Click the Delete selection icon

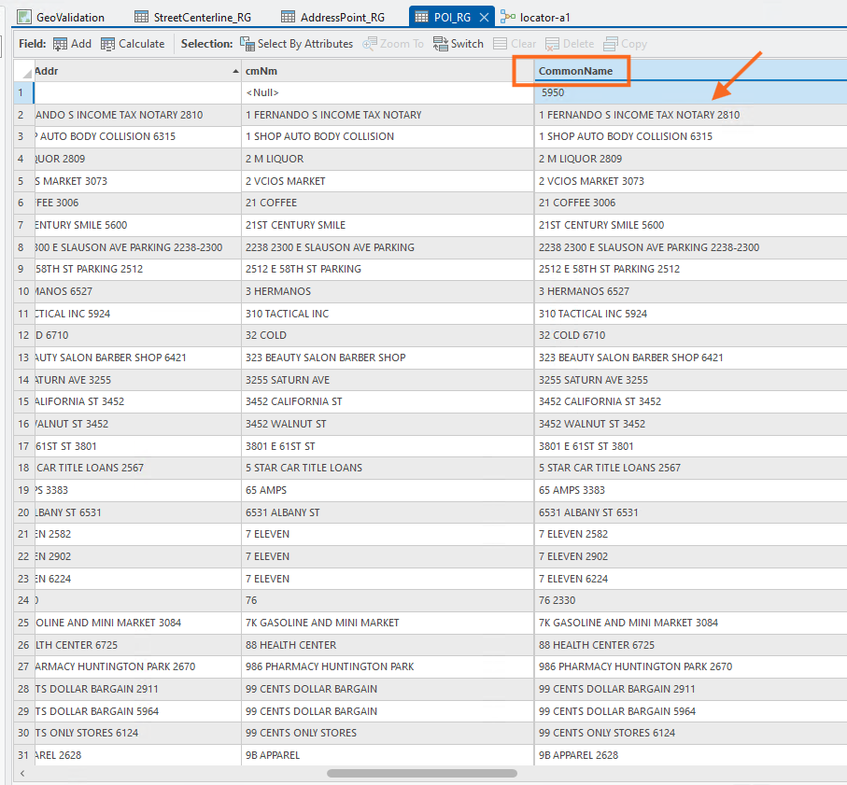[x=553, y=44]
